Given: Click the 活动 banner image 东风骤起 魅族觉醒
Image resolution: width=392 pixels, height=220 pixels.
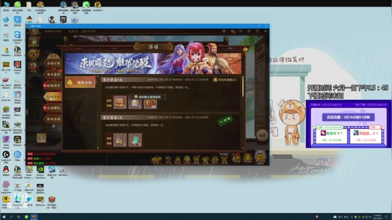Looking at the screenshot, I should 153,64.
